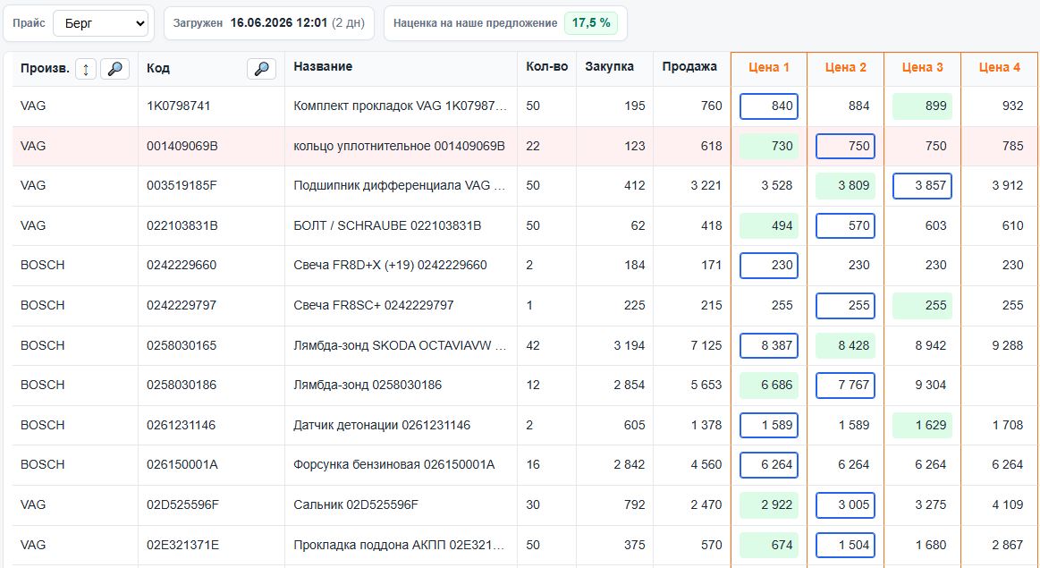Click code 003519185F

[182, 186]
